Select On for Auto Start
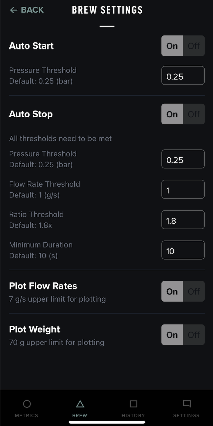The width and height of the screenshot is (213, 426). (x=172, y=46)
